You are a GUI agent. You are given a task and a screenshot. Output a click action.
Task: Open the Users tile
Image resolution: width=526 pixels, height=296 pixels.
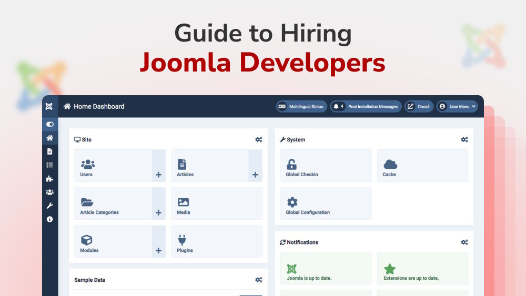113,166
